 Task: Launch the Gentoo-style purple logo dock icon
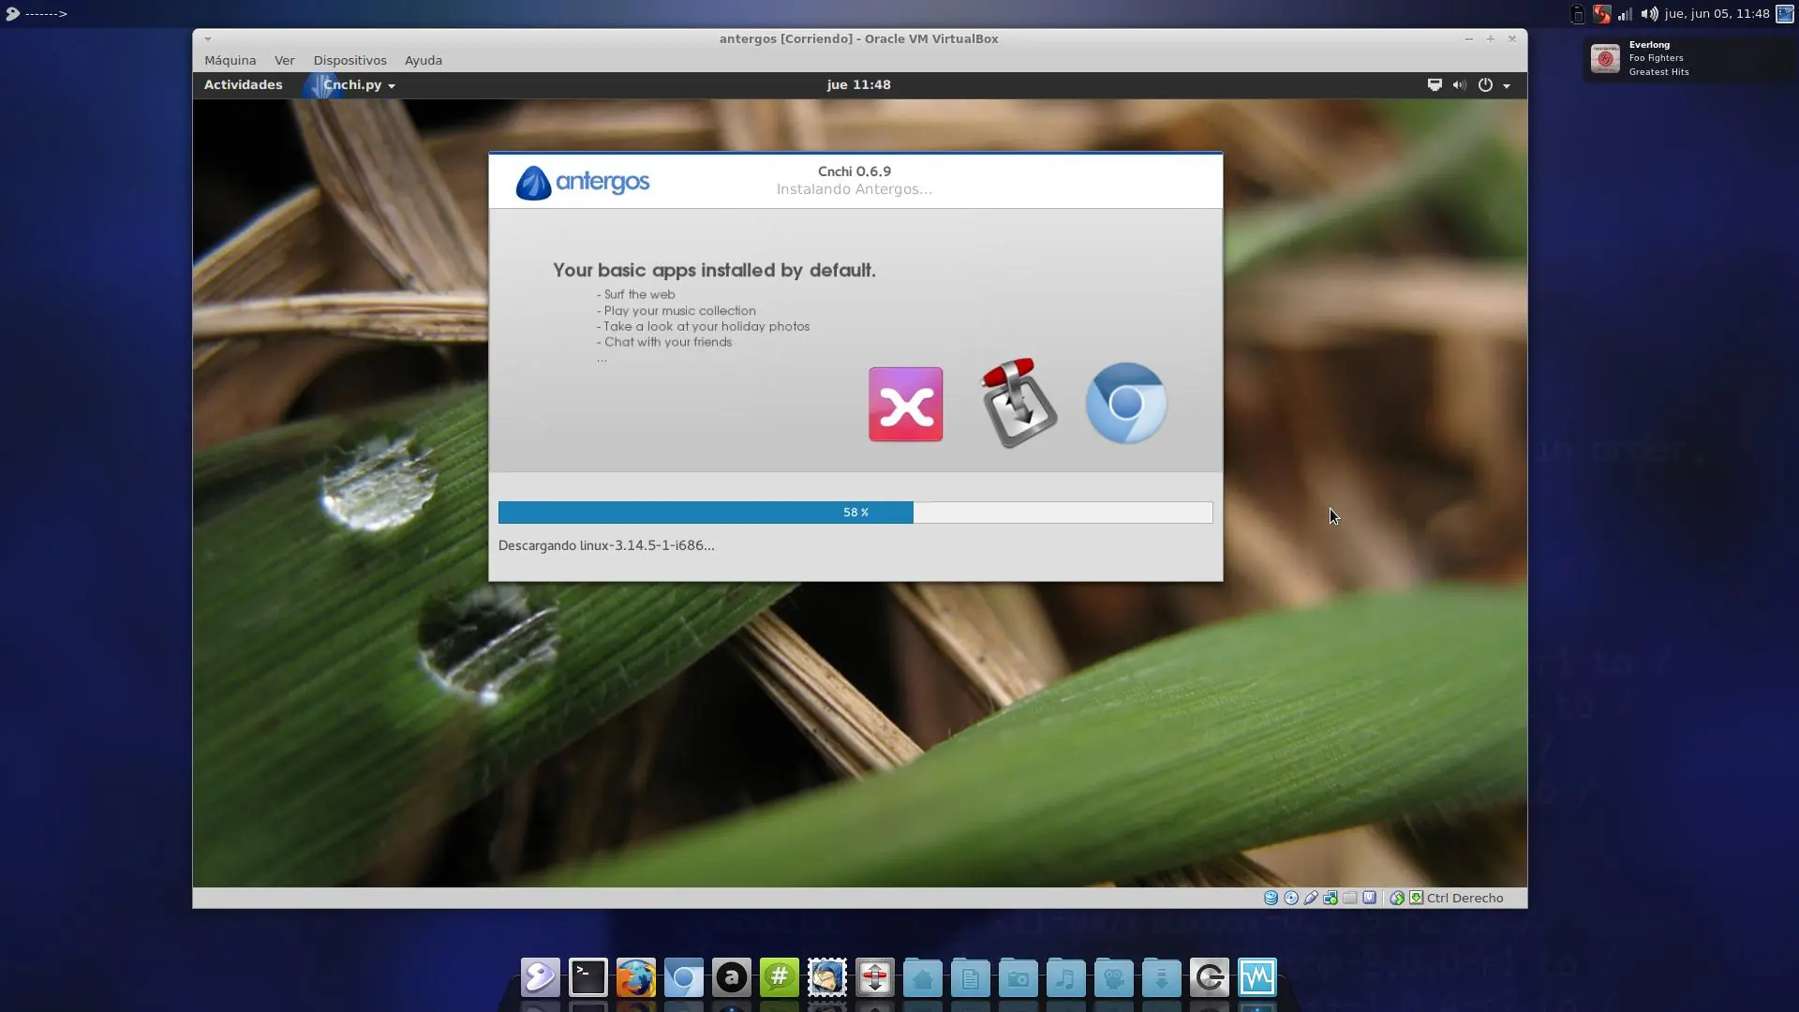[541, 977]
